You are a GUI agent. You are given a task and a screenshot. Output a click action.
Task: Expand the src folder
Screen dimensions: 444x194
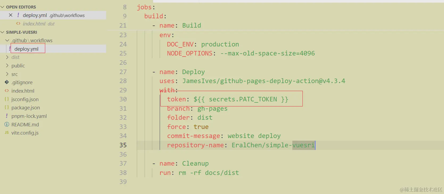tap(7, 74)
